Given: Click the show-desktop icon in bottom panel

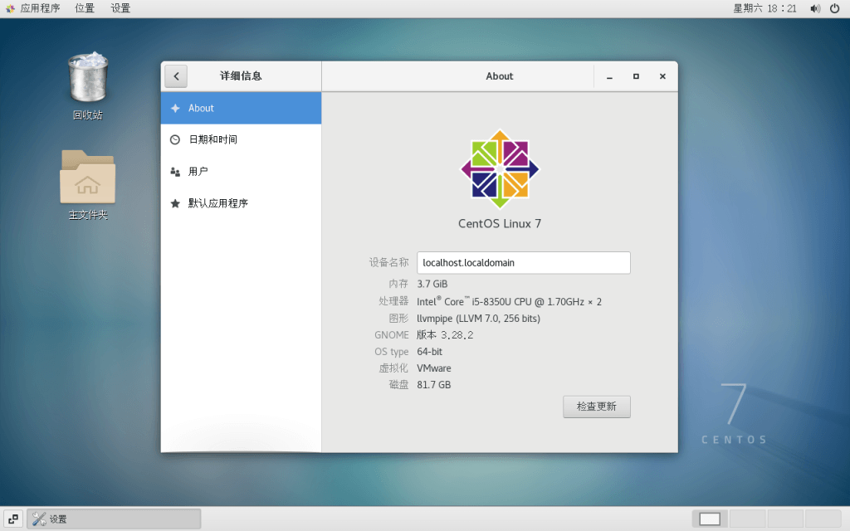Looking at the screenshot, I should point(13,519).
